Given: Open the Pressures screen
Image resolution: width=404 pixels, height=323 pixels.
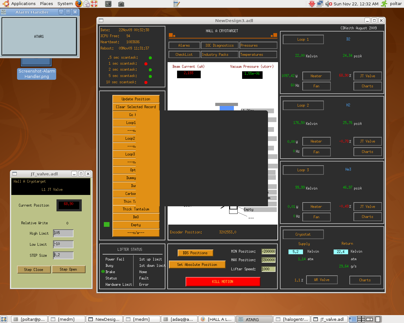Looking at the screenshot, I should pyautogui.click(x=258, y=45).
